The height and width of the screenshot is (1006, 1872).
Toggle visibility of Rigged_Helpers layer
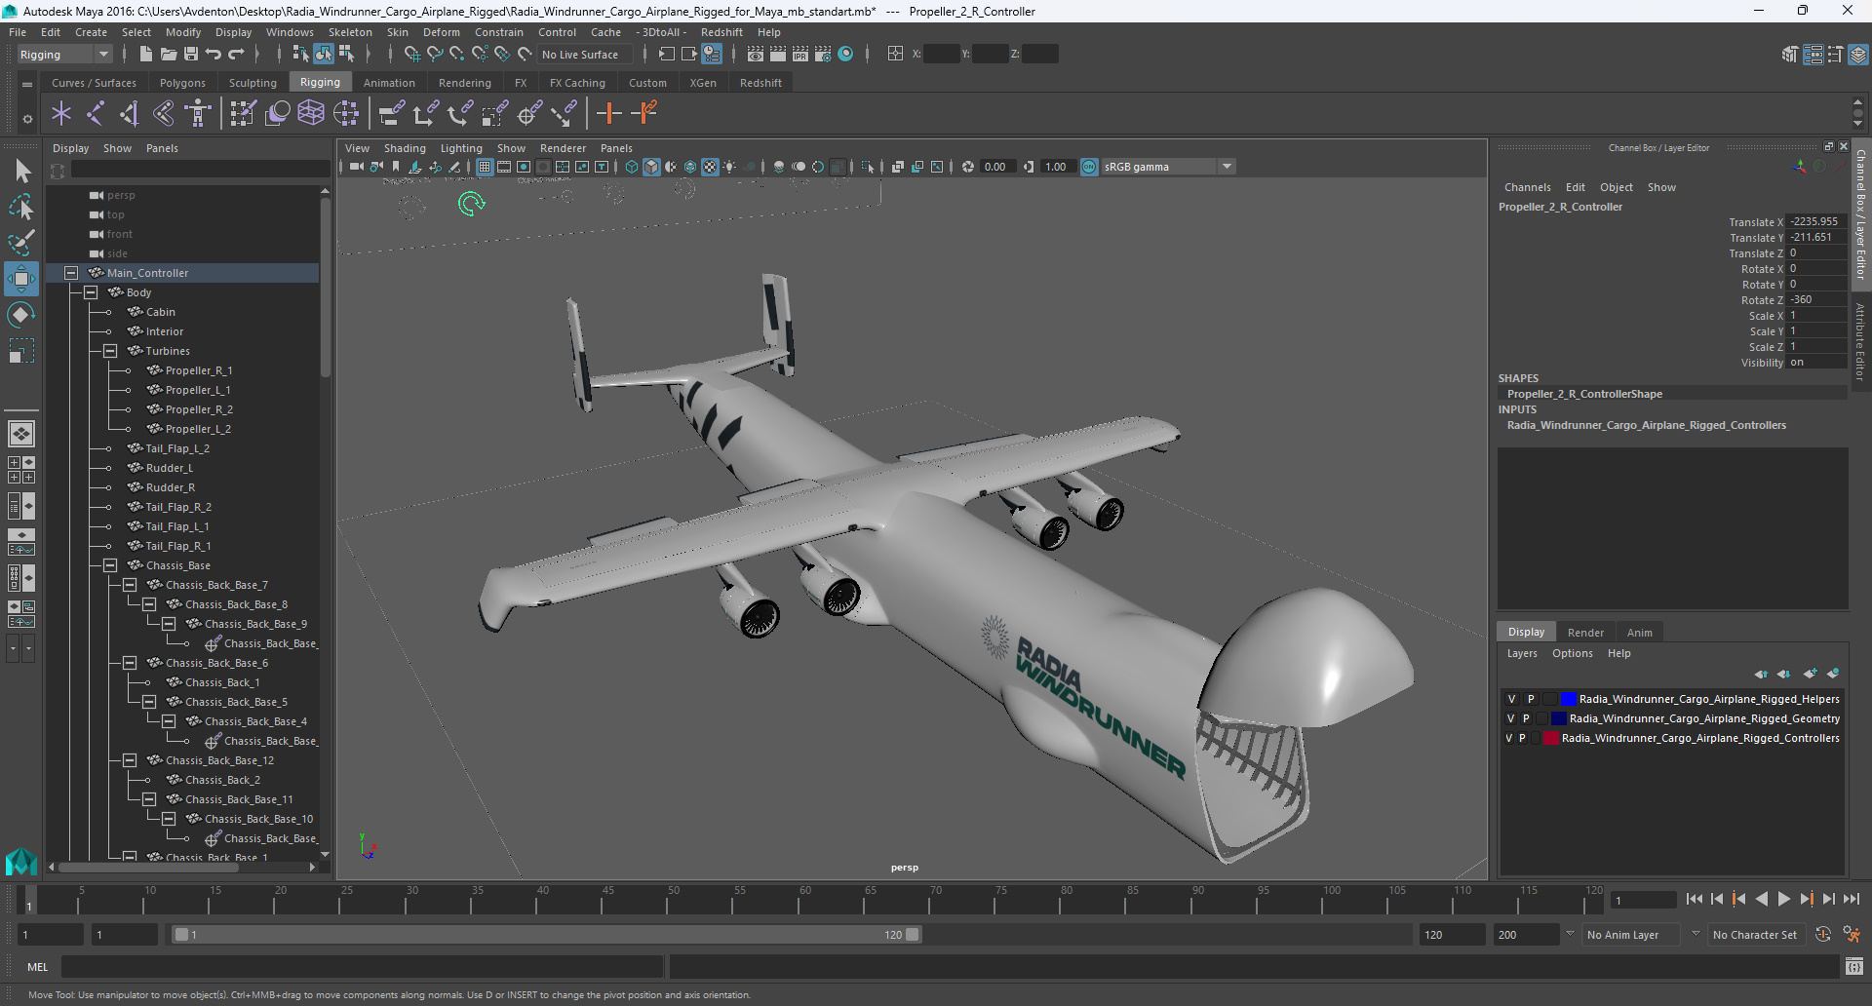[1511, 699]
